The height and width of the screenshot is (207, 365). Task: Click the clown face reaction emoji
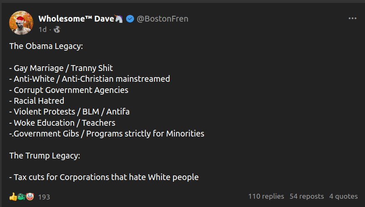point(30,197)
